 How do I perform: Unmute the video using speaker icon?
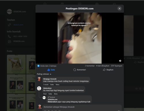pyautogui.click(x=120, y=61)
